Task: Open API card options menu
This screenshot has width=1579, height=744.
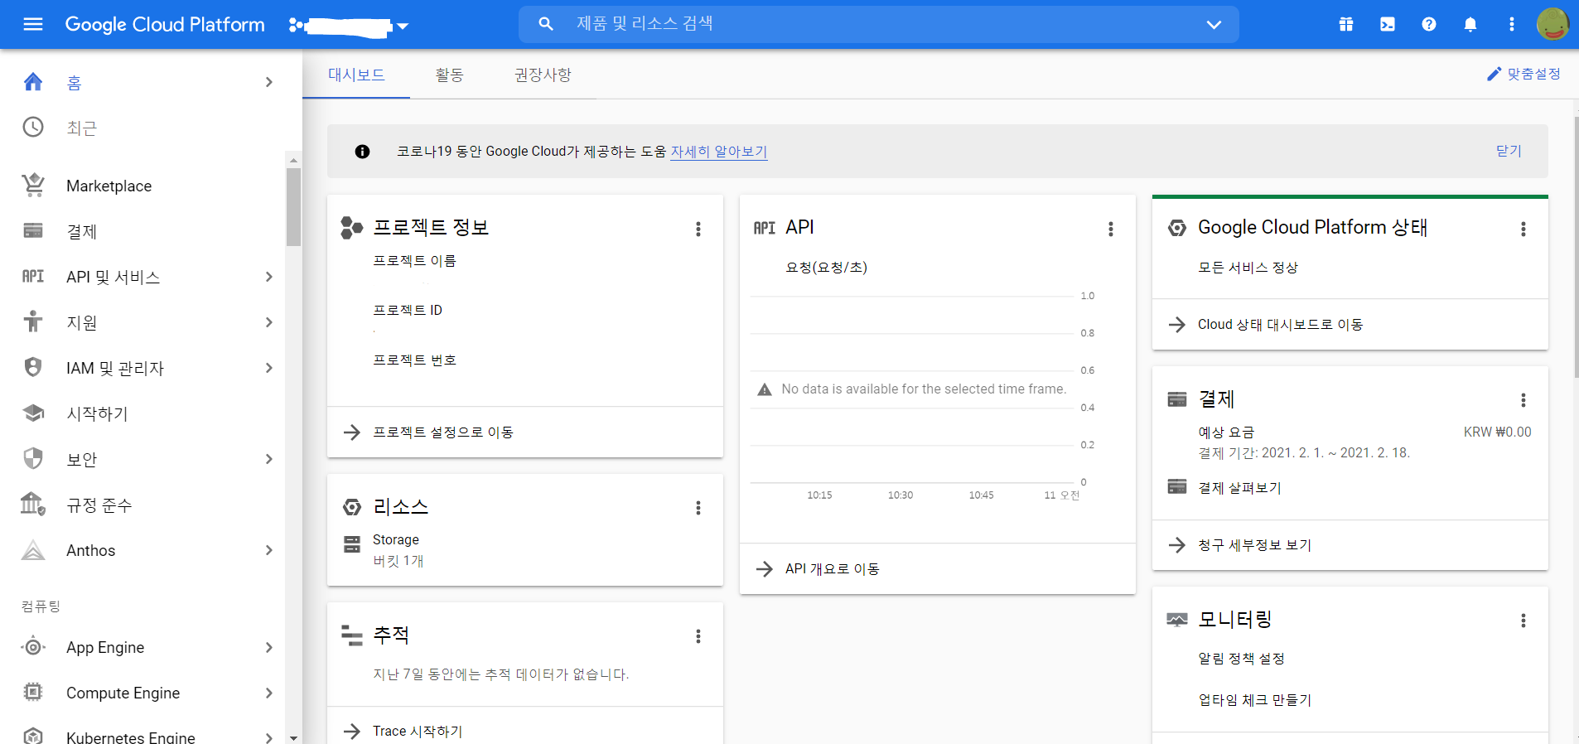Action: tap(1111, 229)
